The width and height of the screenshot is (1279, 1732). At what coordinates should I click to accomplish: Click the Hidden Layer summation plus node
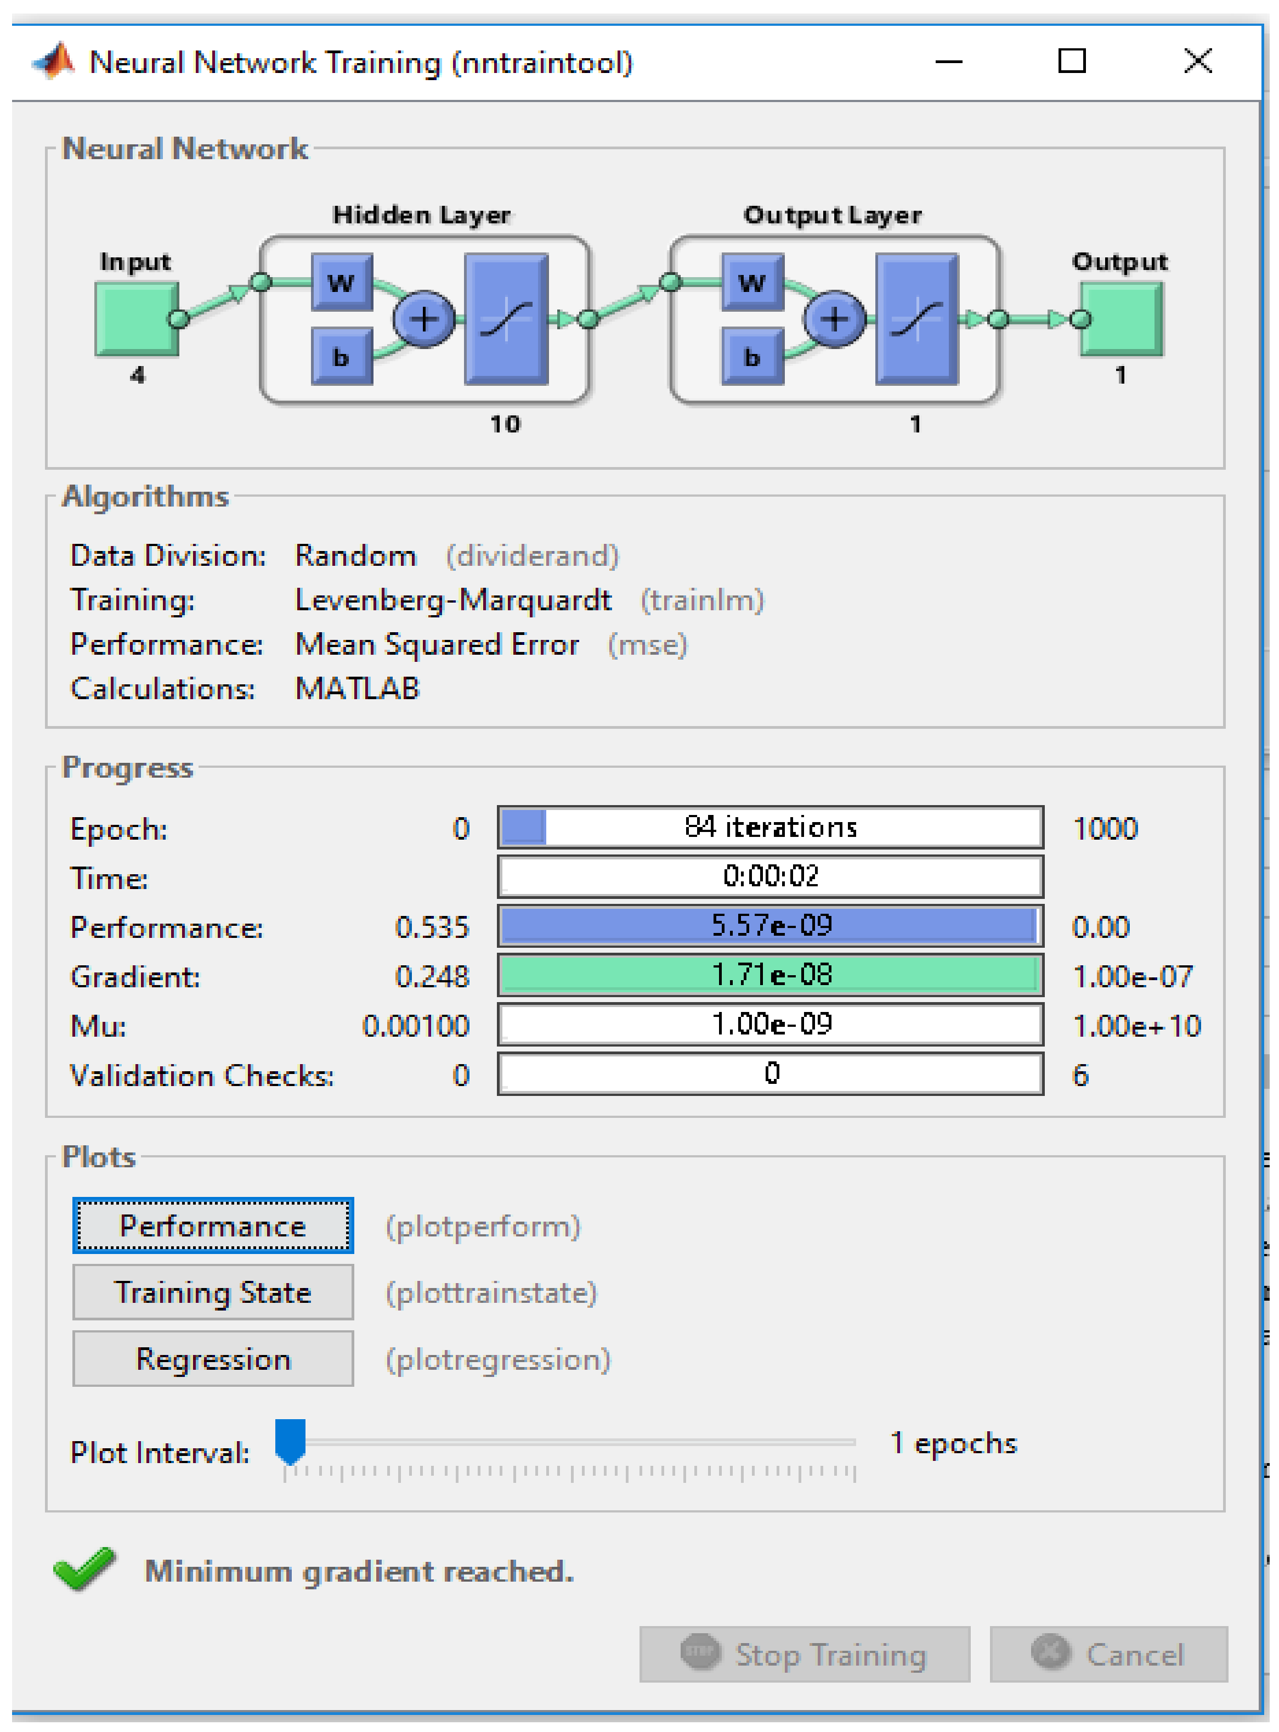click(423, 319)
